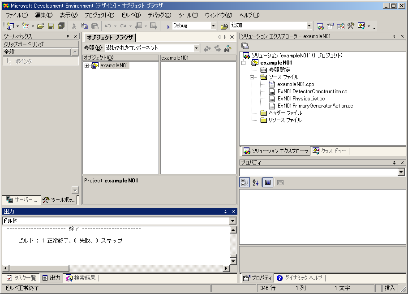Image resolution: width=408 pixels, height=294 pixels.
Task: Open the ビルド(B) menu
Action: click(x=131, y=15)
